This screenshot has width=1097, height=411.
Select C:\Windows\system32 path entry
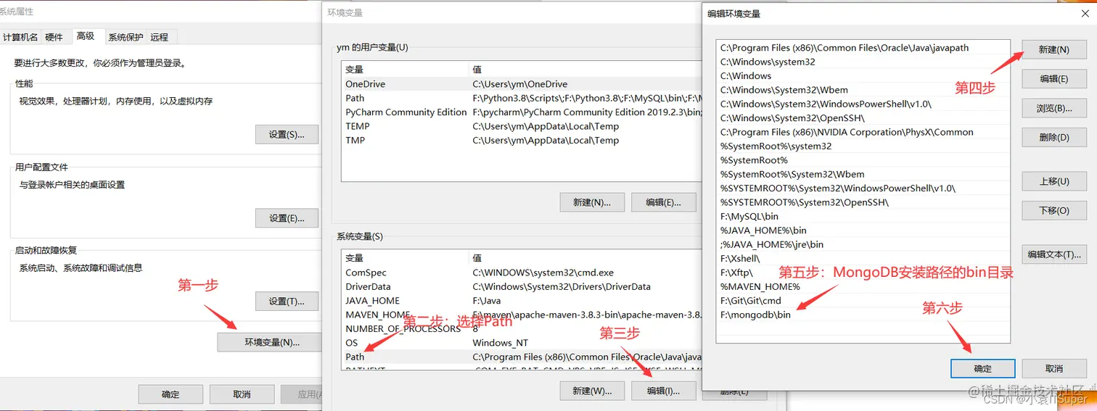coord(863,62)
